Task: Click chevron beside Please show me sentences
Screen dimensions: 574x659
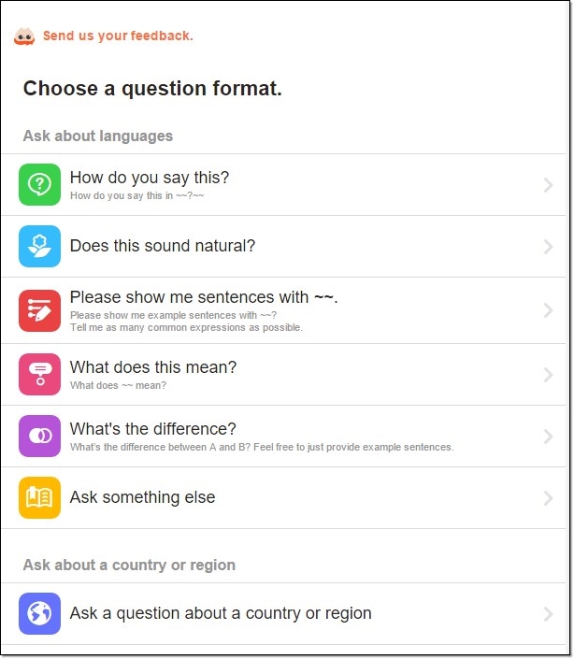Action: 548,310
